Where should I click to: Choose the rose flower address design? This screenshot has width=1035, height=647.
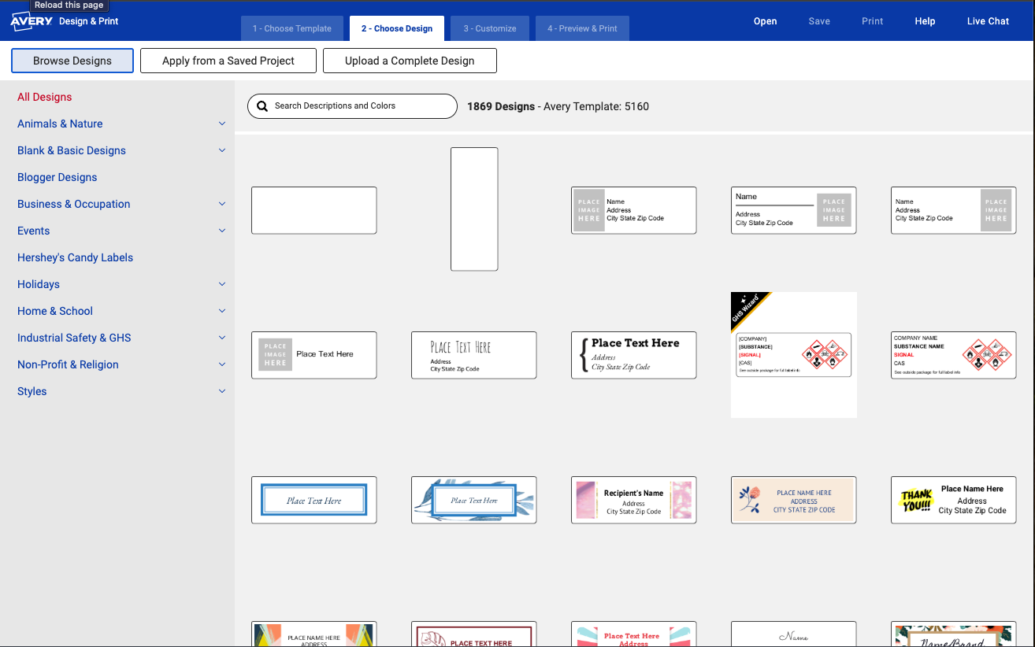click(x=794, y=500)
